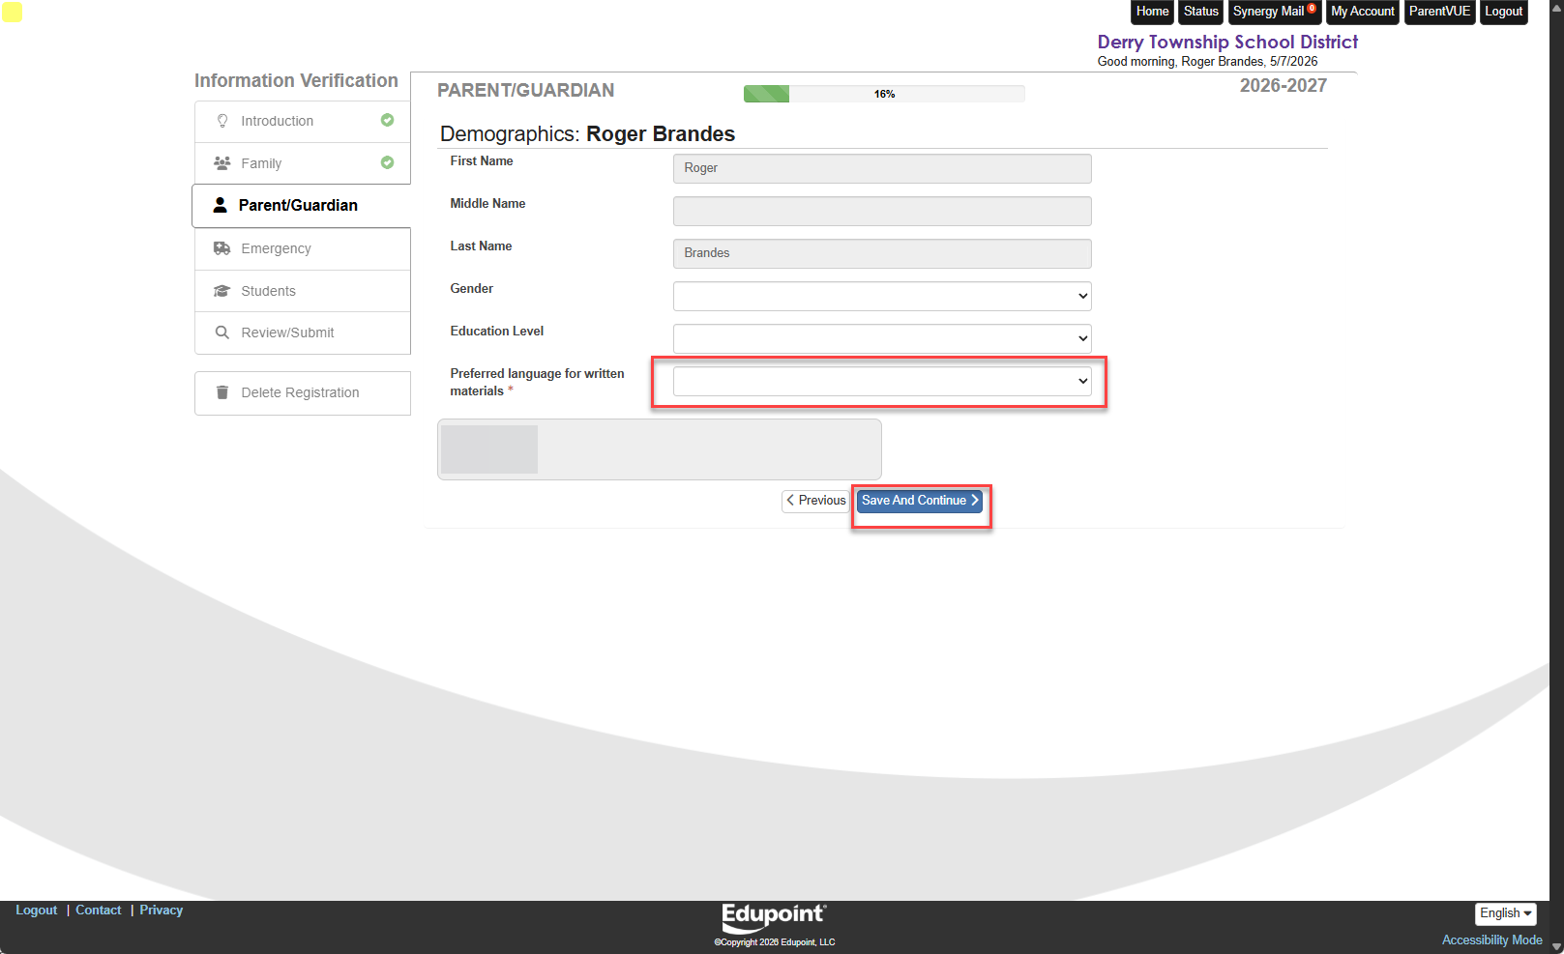Click the 2026-2027 school year text
Screen dimensions: 1564x954
[1284, 85]
